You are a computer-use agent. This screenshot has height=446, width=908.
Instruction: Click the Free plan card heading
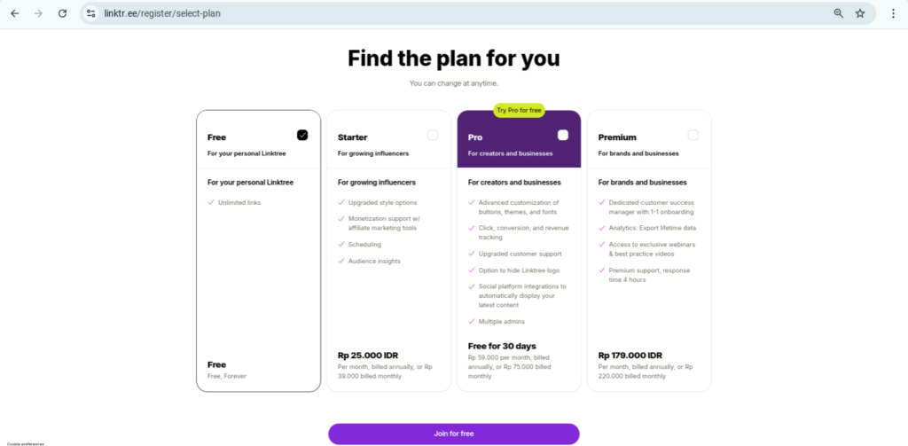pos(216,137)
